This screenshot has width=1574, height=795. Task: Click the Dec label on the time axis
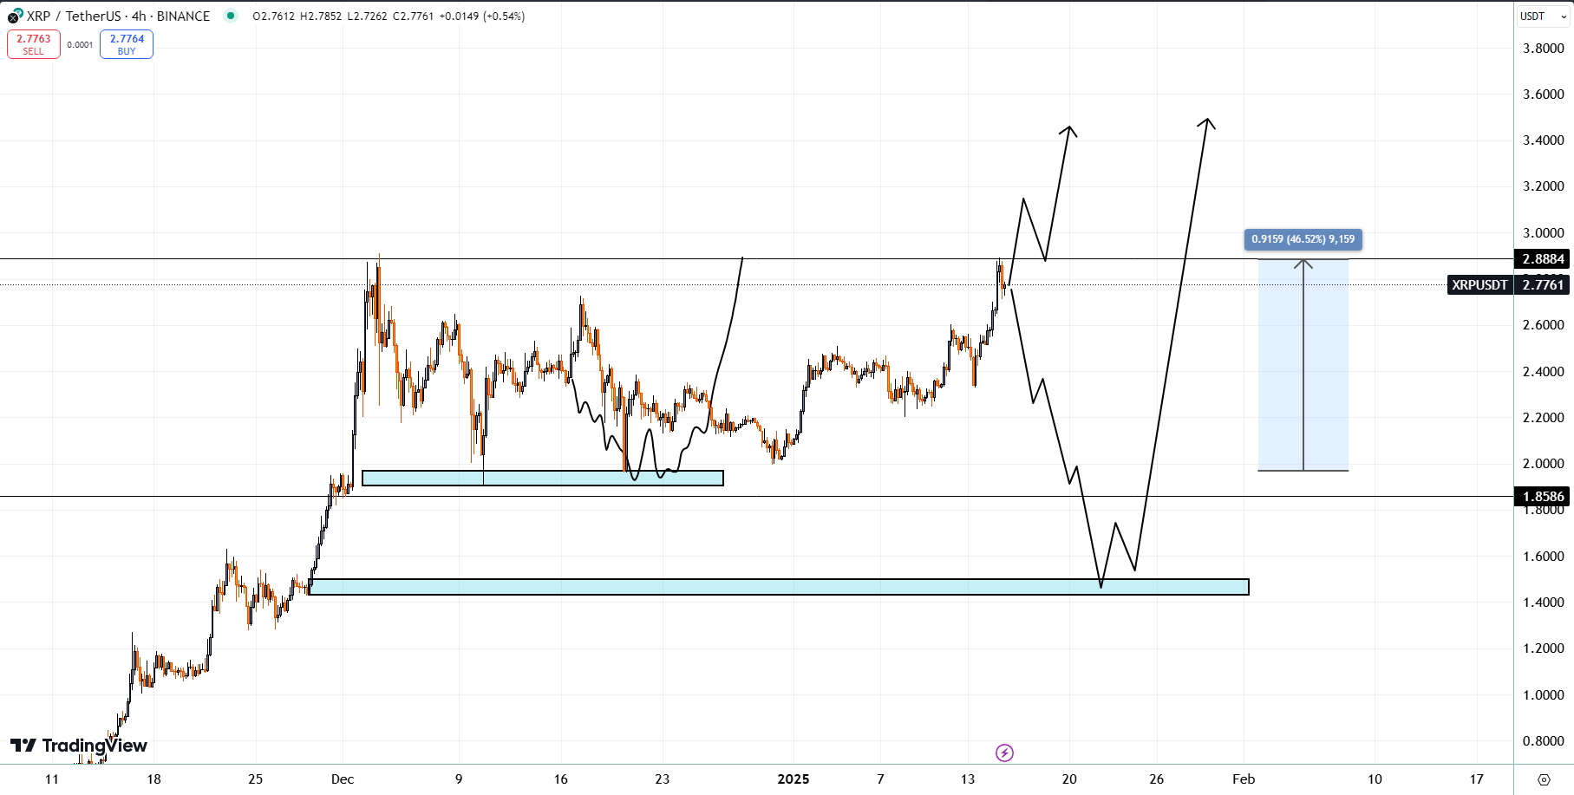(x=343, y=779)
